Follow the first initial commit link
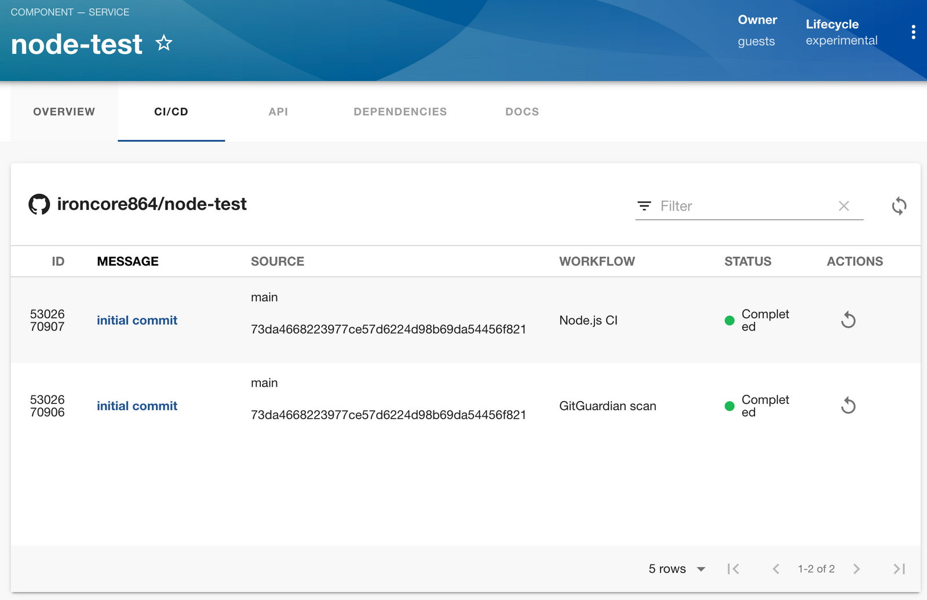 pyautogui.click(x=137, y=320)
